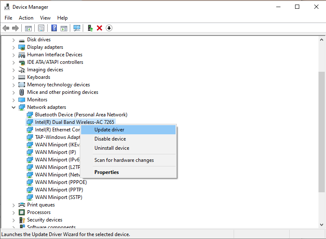The image size is (326, 239).
Task: Select WAN Miniport (IP) adapter
Action: pyautogui.click(x=56, y=152)
